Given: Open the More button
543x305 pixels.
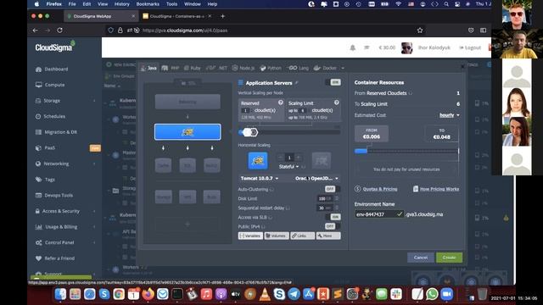Looking at the screenshot, I should click(328, 236).
